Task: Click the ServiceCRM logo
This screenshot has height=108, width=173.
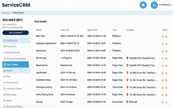Action: [x=16, y=5]
